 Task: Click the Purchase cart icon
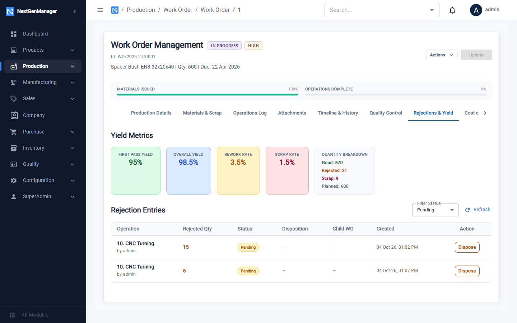pos(14,132)
